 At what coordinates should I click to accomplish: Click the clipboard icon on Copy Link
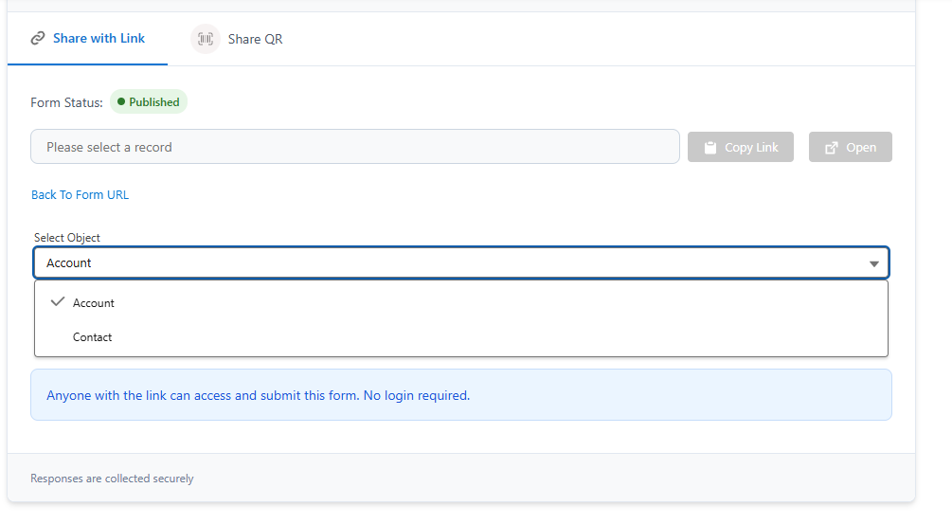pyautogui.click(x=710, y=148)
